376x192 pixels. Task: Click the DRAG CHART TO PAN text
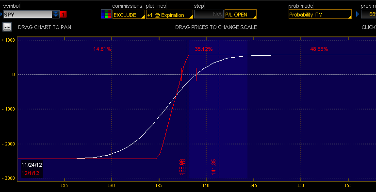click(45, 27)
